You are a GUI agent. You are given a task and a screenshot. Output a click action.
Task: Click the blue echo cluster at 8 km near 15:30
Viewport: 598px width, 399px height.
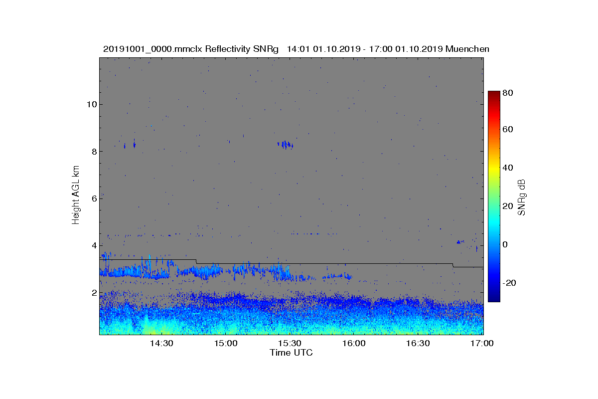(x=286, y=145)
